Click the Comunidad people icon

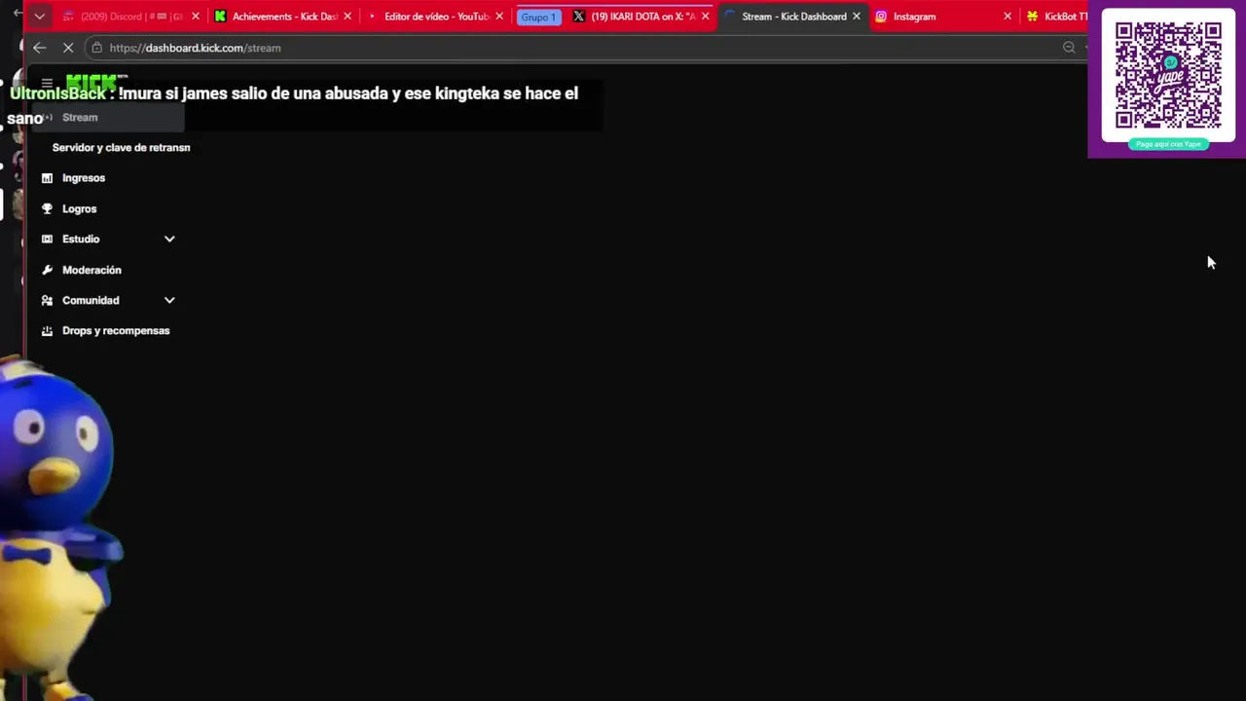[x=47, y=301]
